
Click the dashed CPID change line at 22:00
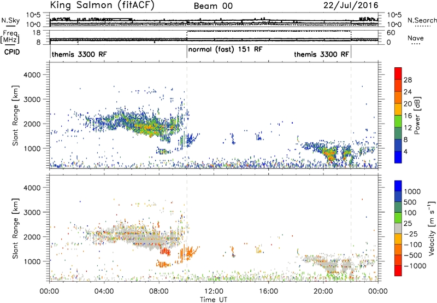(x=351, y=115)
